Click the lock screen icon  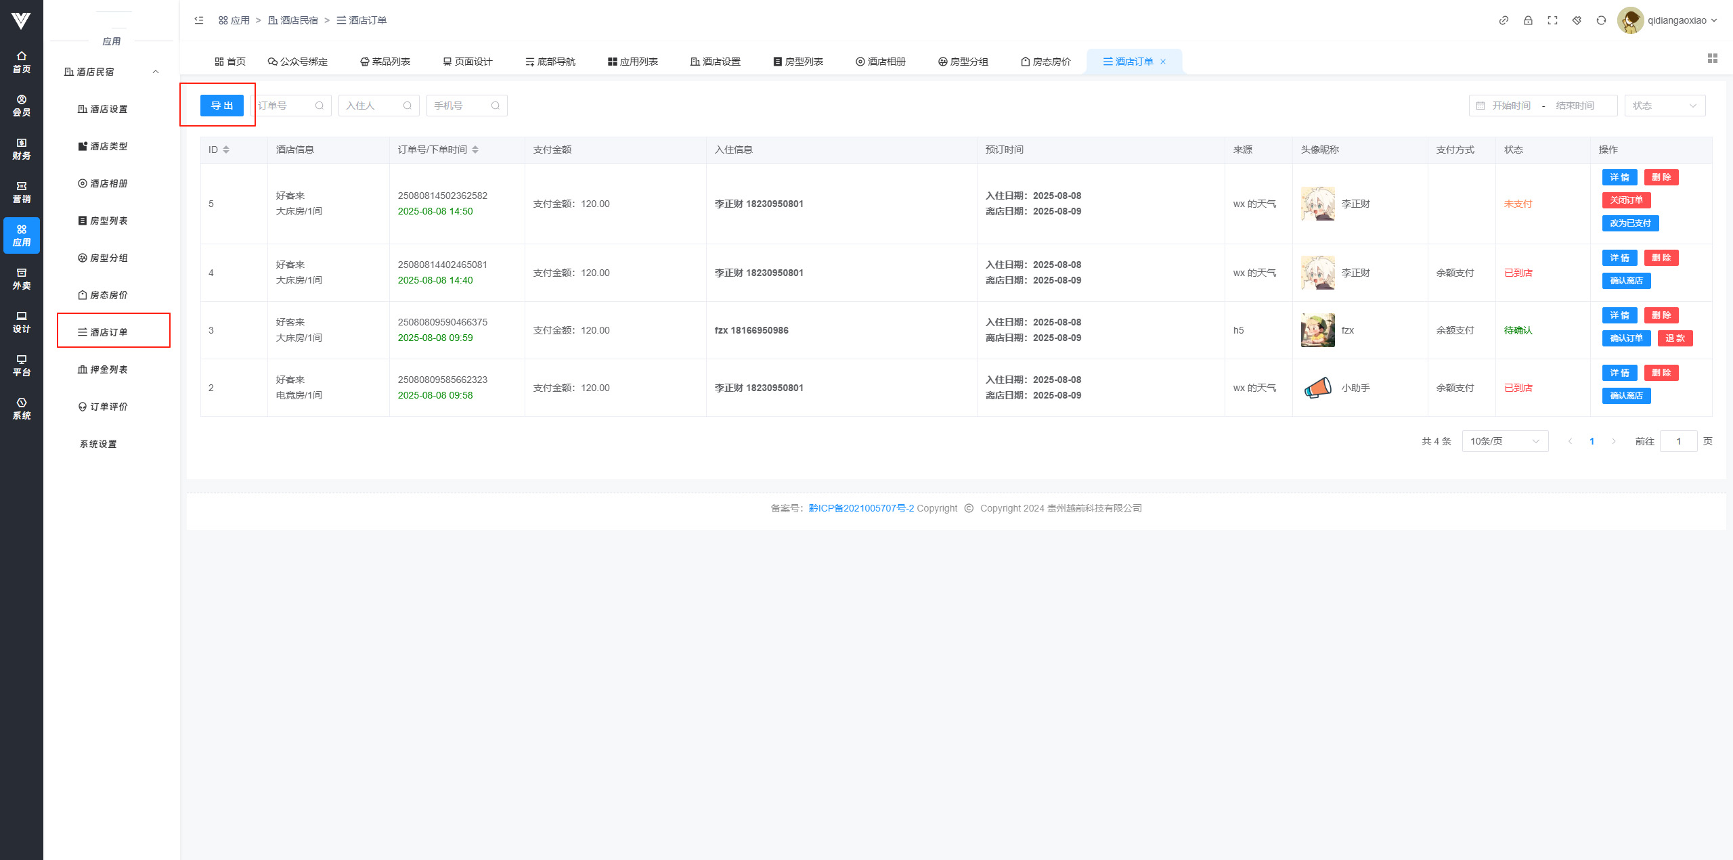1528,20
